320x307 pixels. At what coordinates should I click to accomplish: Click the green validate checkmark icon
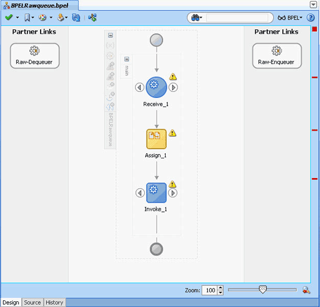point(9,17)
